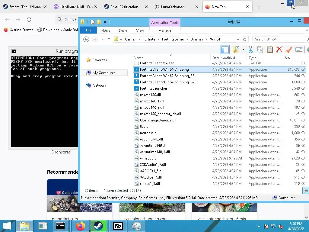Click the Paste clipboard icon in Explorer toolbar
The width and height of the screenshot is (309, 232).
coord(269,50)
